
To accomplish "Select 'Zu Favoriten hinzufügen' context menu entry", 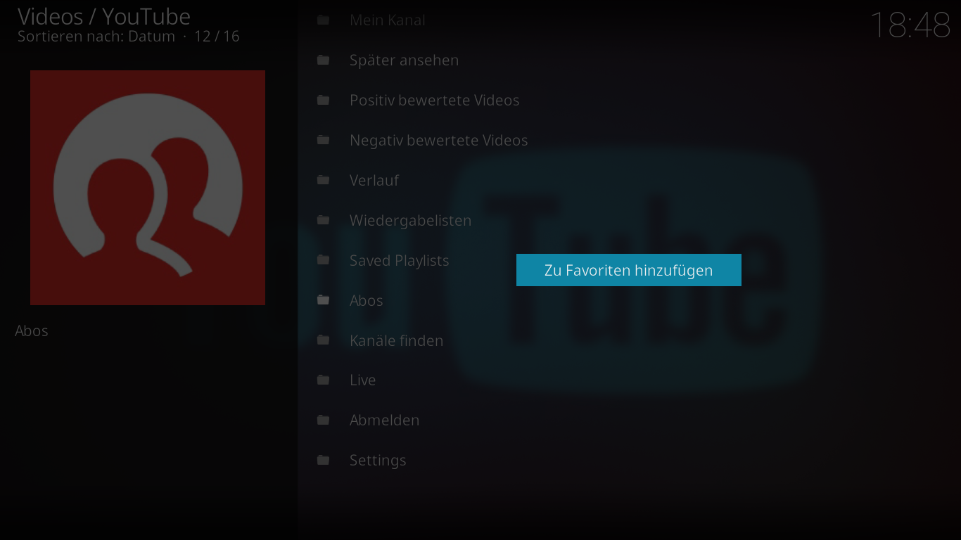I will point(628,270).
